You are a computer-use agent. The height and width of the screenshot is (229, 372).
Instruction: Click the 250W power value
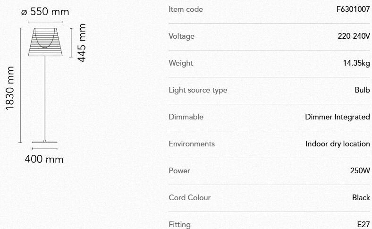[360, 171]
